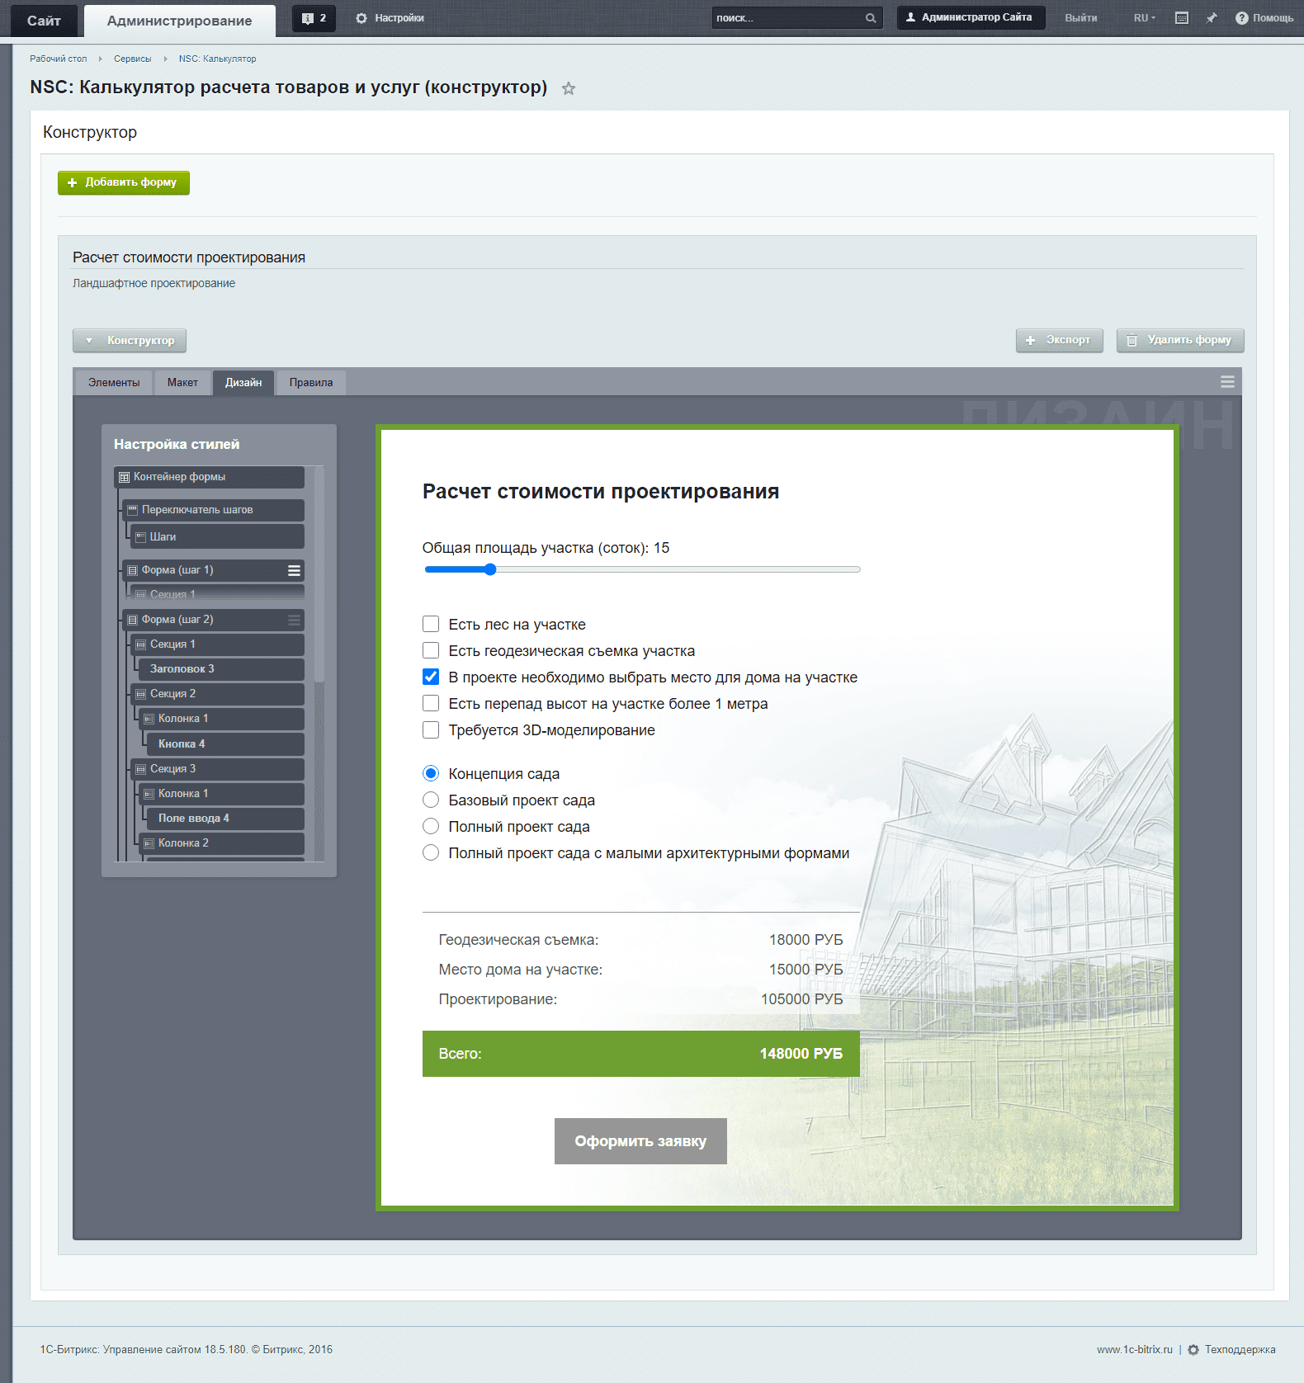Click the search input field
This screenshot has height=1383, width=1304.
click(787, 18)
